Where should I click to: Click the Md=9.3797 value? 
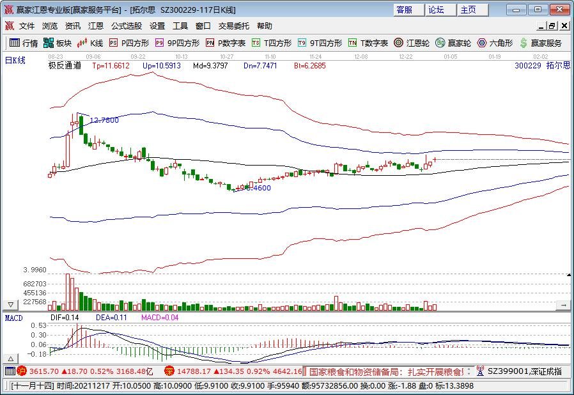[x=210, y=66]
